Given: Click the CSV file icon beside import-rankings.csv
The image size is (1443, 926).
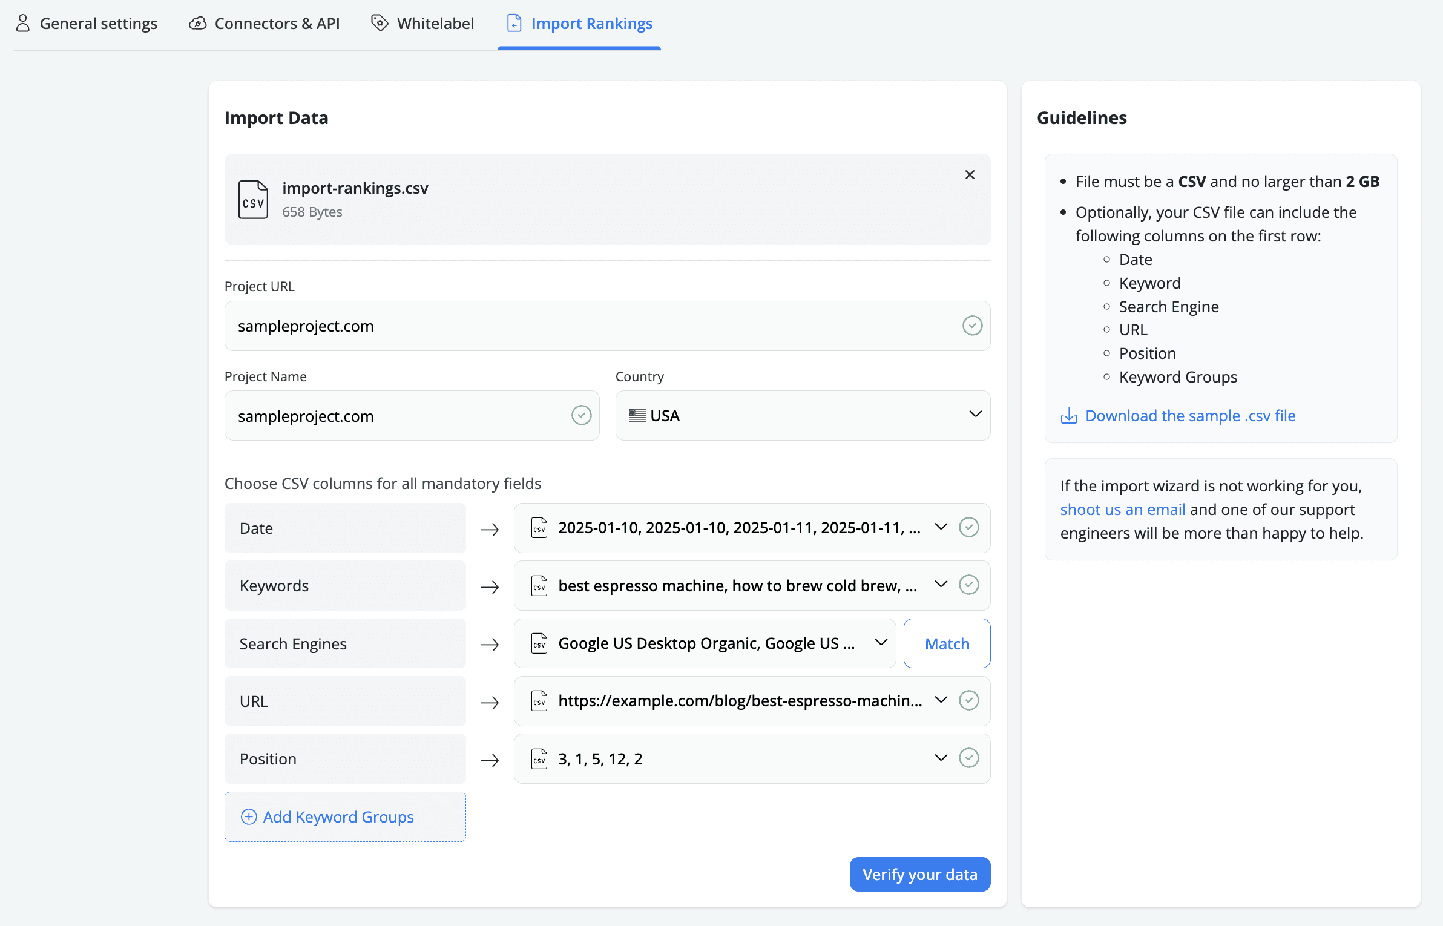Looking at the screenshot, I should (252, 200).
